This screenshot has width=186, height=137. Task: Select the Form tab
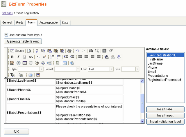[x=32, y=22]
